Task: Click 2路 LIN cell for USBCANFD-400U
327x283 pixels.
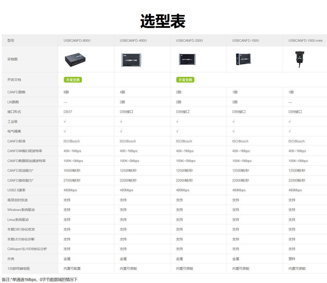Action: [x=122, y=102]
